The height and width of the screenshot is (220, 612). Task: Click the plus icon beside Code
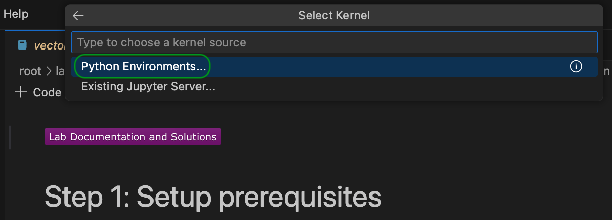click(x=20, y=92)
